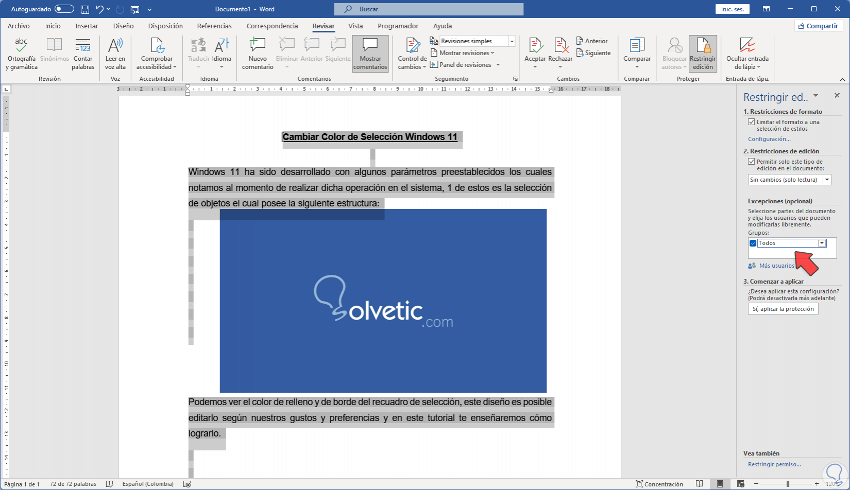Screen dimensions: 850x490
Task: Click the zoom out minus button
Action: click(756, 484)
